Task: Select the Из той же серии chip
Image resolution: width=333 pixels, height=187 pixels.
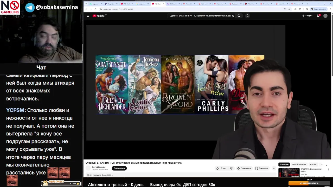Action: pyautogui.click(x=299, y=164)
